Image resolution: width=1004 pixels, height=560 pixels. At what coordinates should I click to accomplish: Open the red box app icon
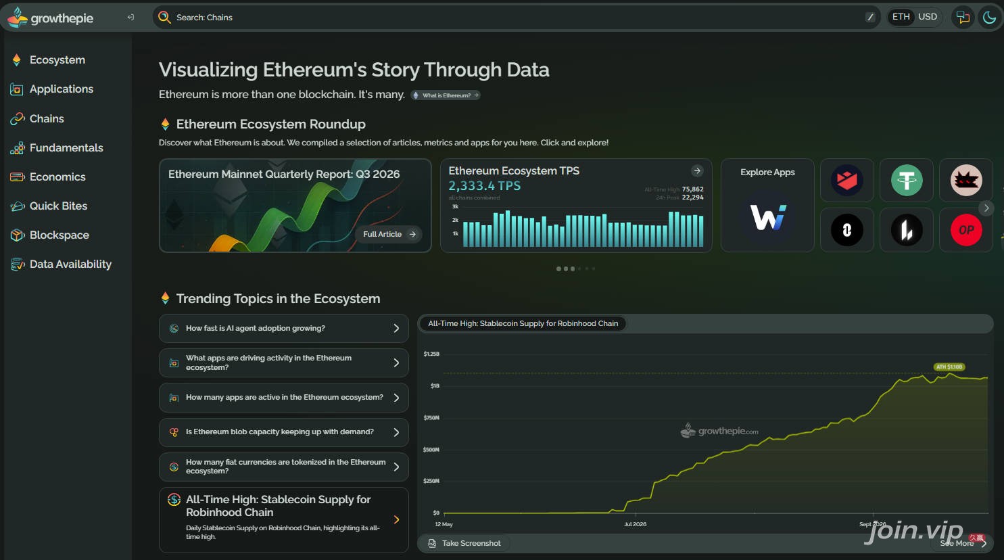pyautogui.click(x=847, y=181)
